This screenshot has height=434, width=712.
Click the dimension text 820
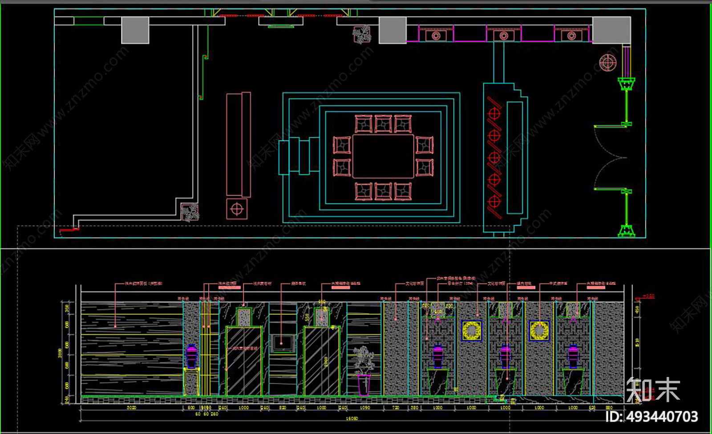coord(283,408)
